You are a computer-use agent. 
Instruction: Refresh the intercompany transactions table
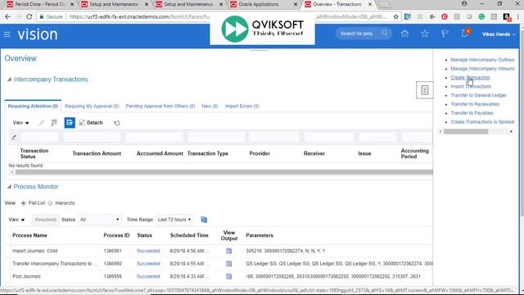click(116, 123)
